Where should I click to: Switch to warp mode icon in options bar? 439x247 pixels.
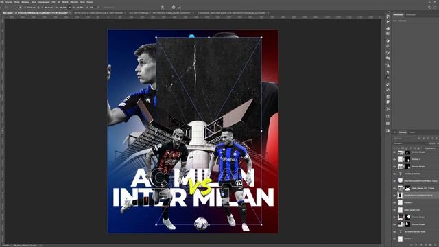pos(163,8)
